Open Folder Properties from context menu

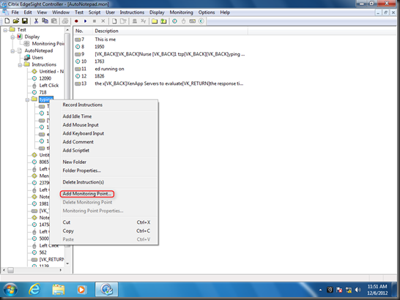point(82,170)
